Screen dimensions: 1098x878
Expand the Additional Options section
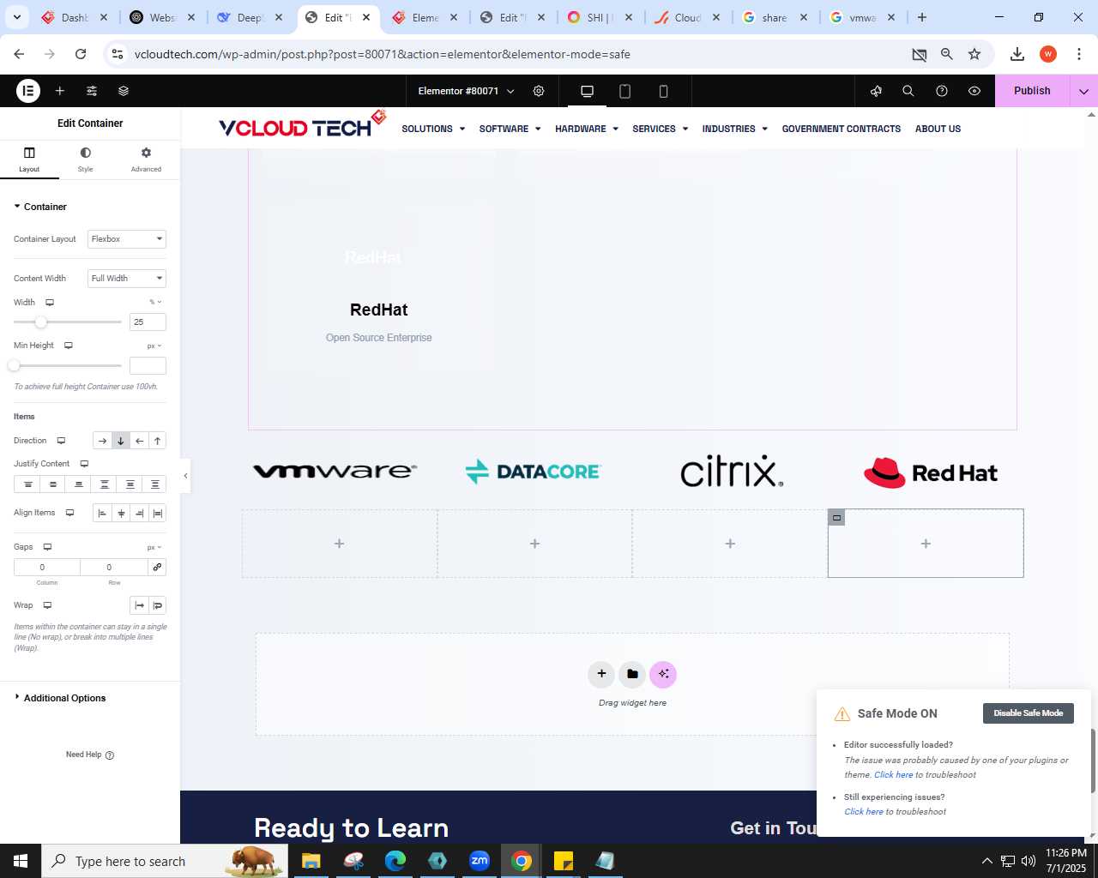[x=60, y=698]
